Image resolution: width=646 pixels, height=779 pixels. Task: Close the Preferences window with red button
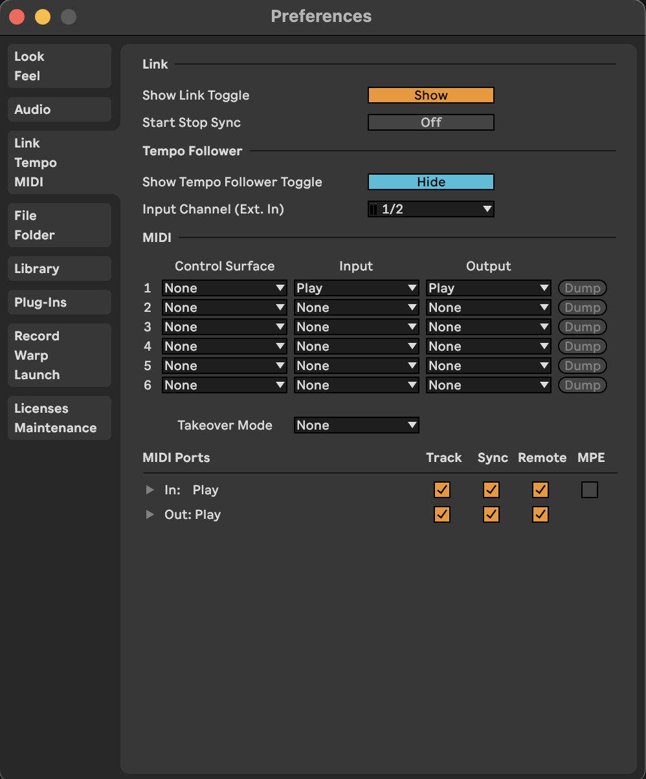point(17,17)
